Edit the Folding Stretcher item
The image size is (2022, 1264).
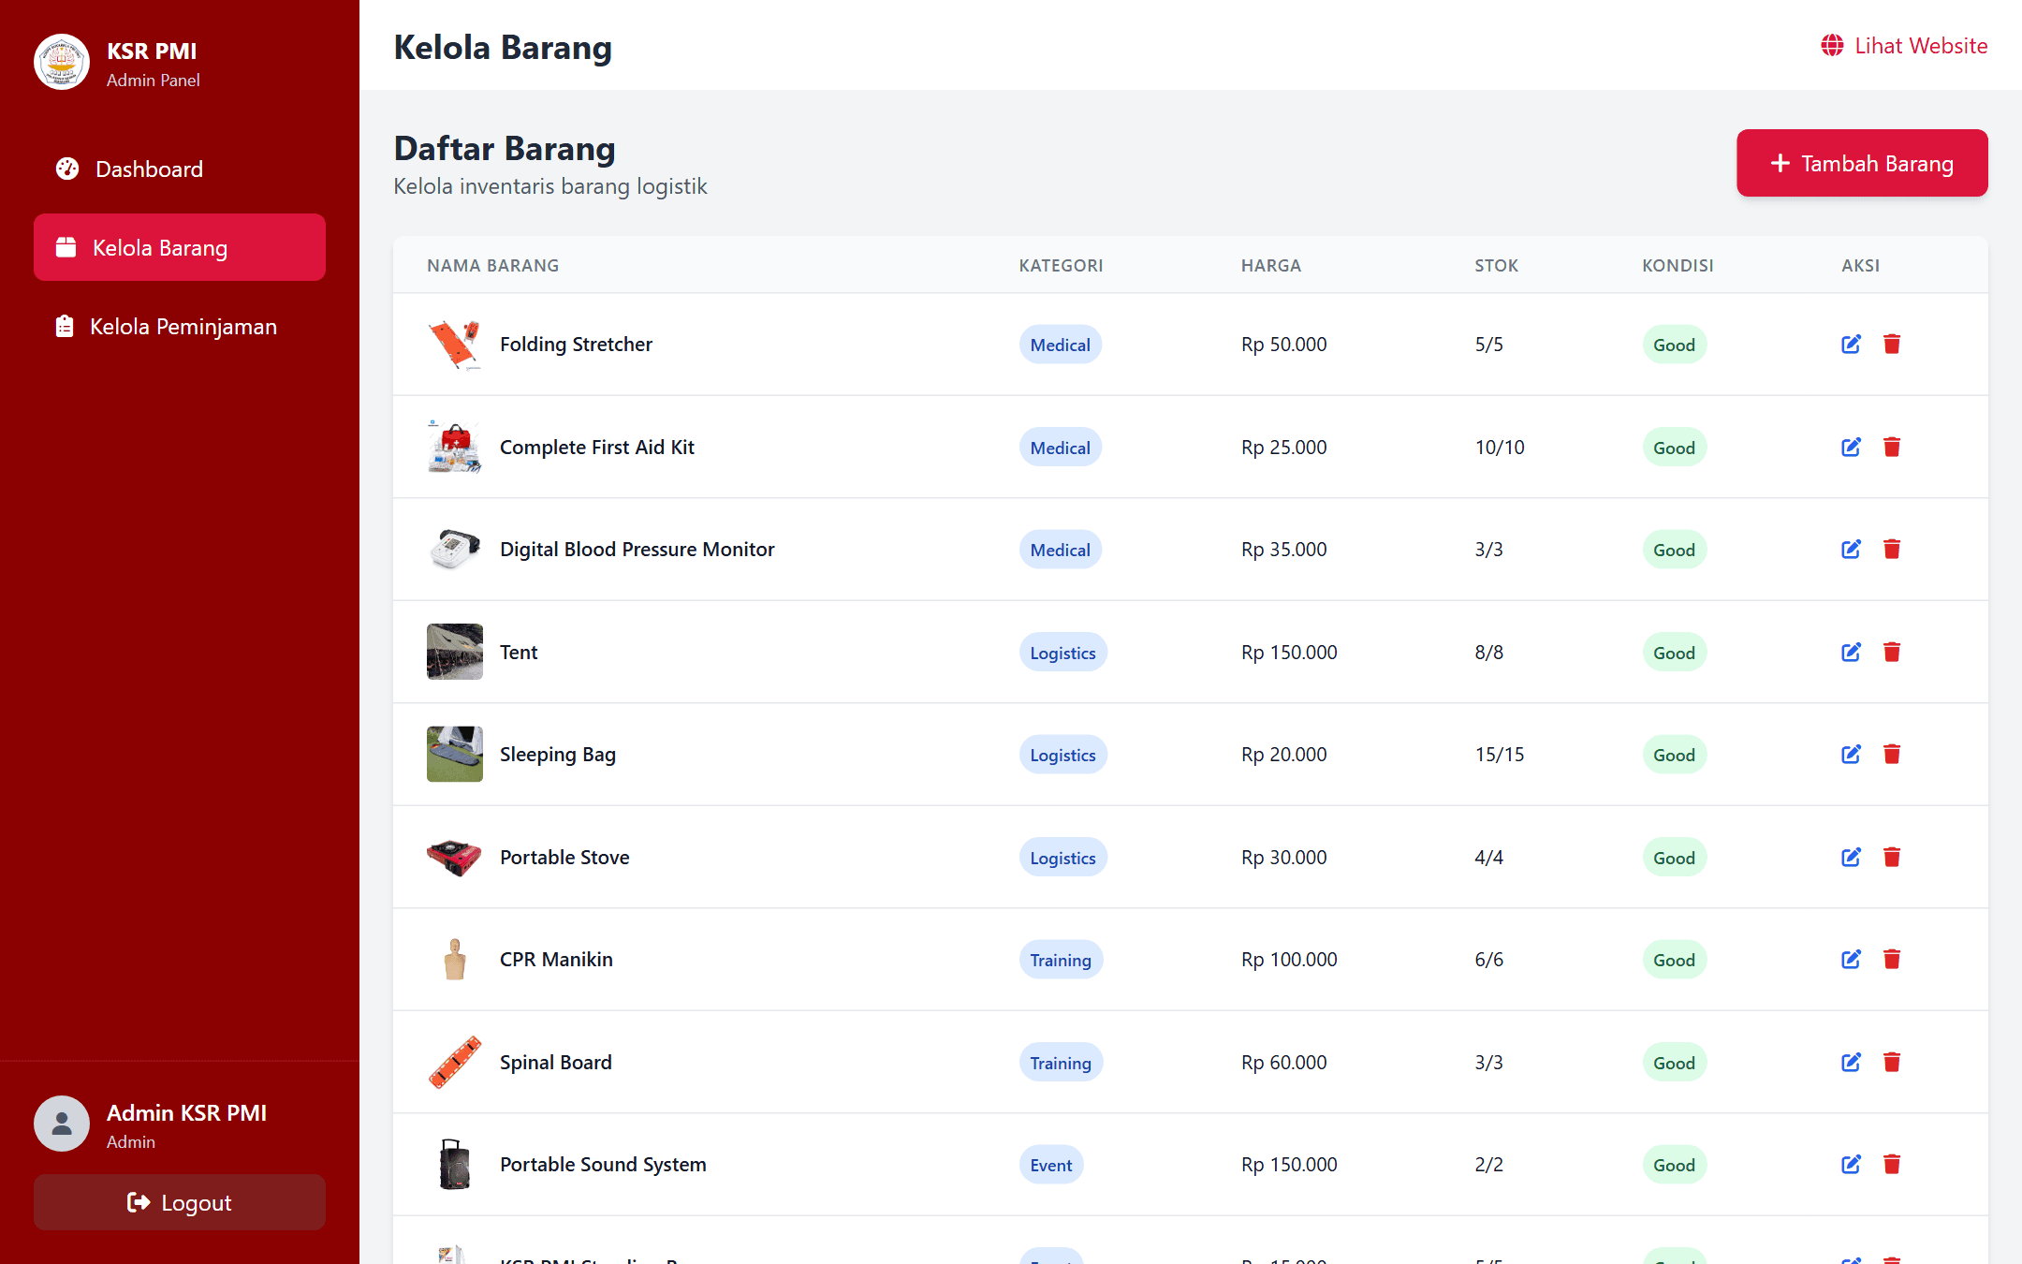click(x=1851, y=345)
